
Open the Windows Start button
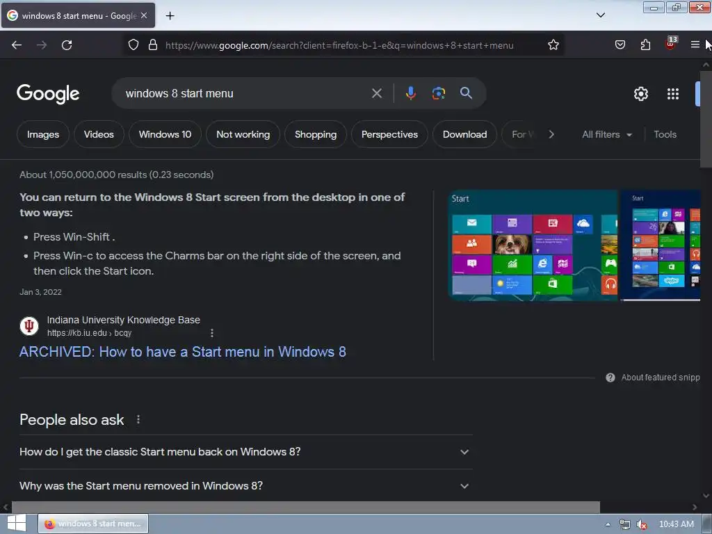tap(17, 524)
